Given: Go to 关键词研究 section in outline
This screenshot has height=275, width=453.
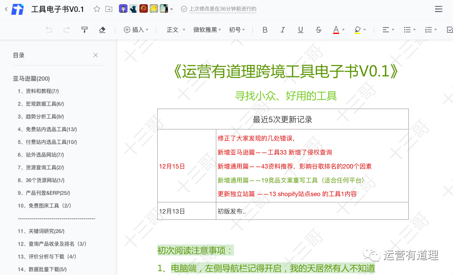Looking at the screenshot, I should point(41,231).
